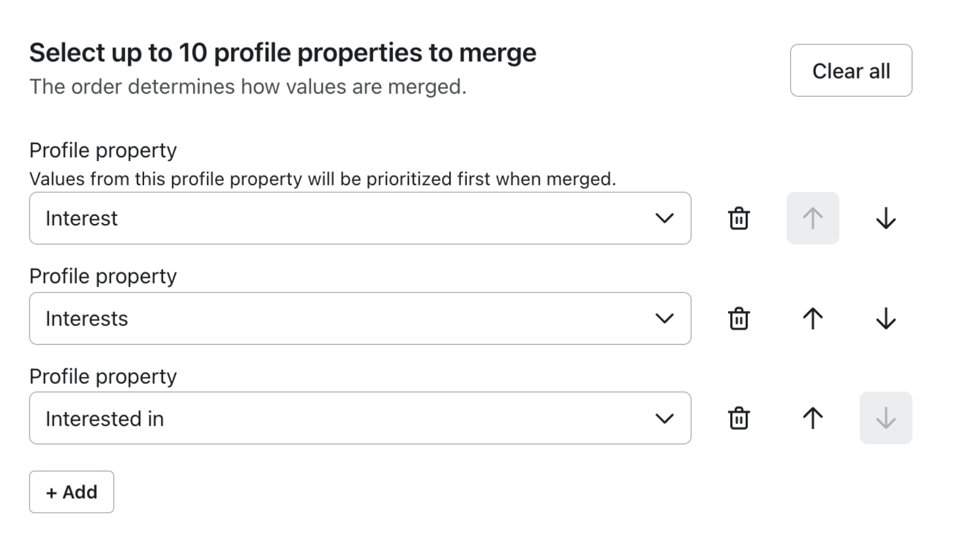
Task: Click the order determines merge subtitle
Action: tap(248, 87)
